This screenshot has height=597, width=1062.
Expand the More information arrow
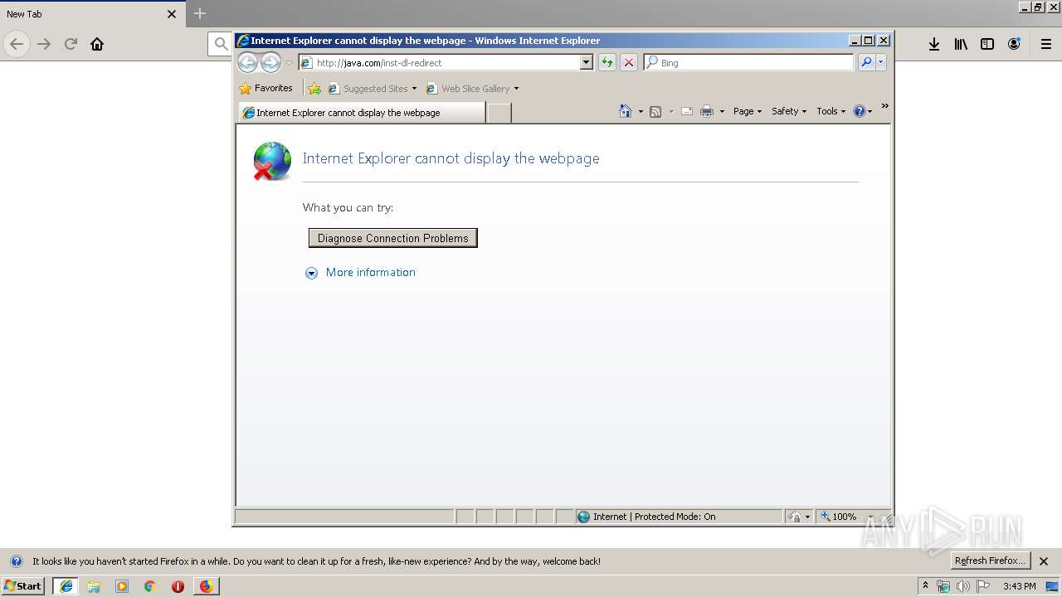pos(311,273)
